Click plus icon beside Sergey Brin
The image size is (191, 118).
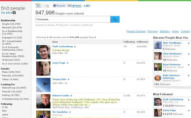(x=68, y=79)
